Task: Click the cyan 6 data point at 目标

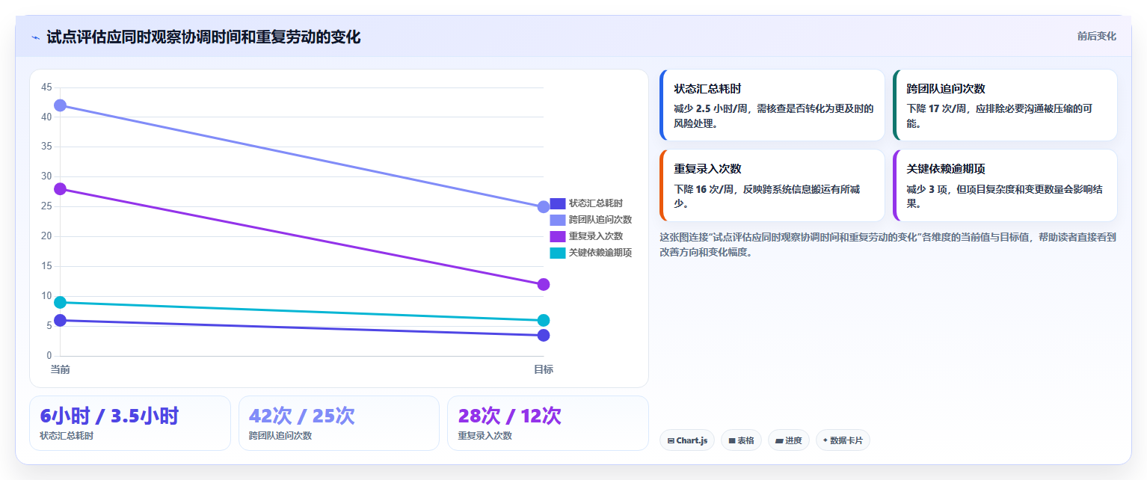Action: point(544,321)
